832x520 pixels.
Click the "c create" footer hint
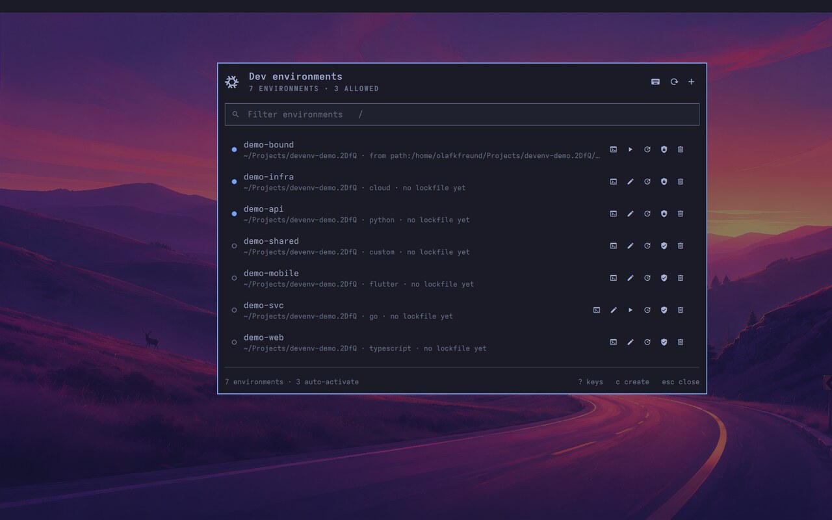pyautogui.click(x=632, y=382)
